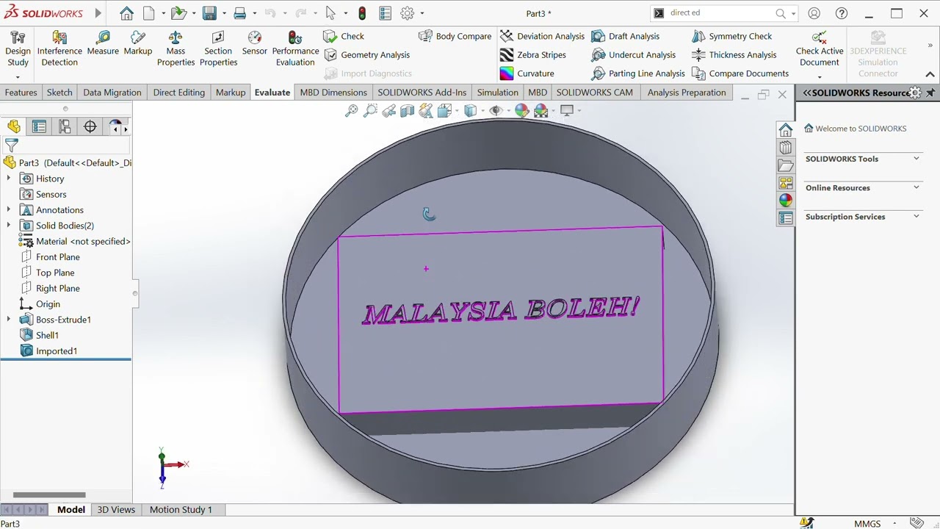Click Zoom to Area icon
The height and width of the screenshot is (529, 940).
[x=370, y=111]
